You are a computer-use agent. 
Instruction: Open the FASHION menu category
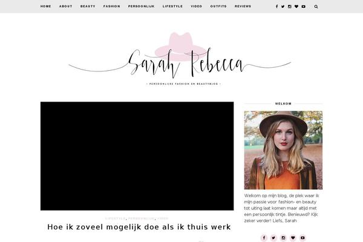(x=111, y=6)
